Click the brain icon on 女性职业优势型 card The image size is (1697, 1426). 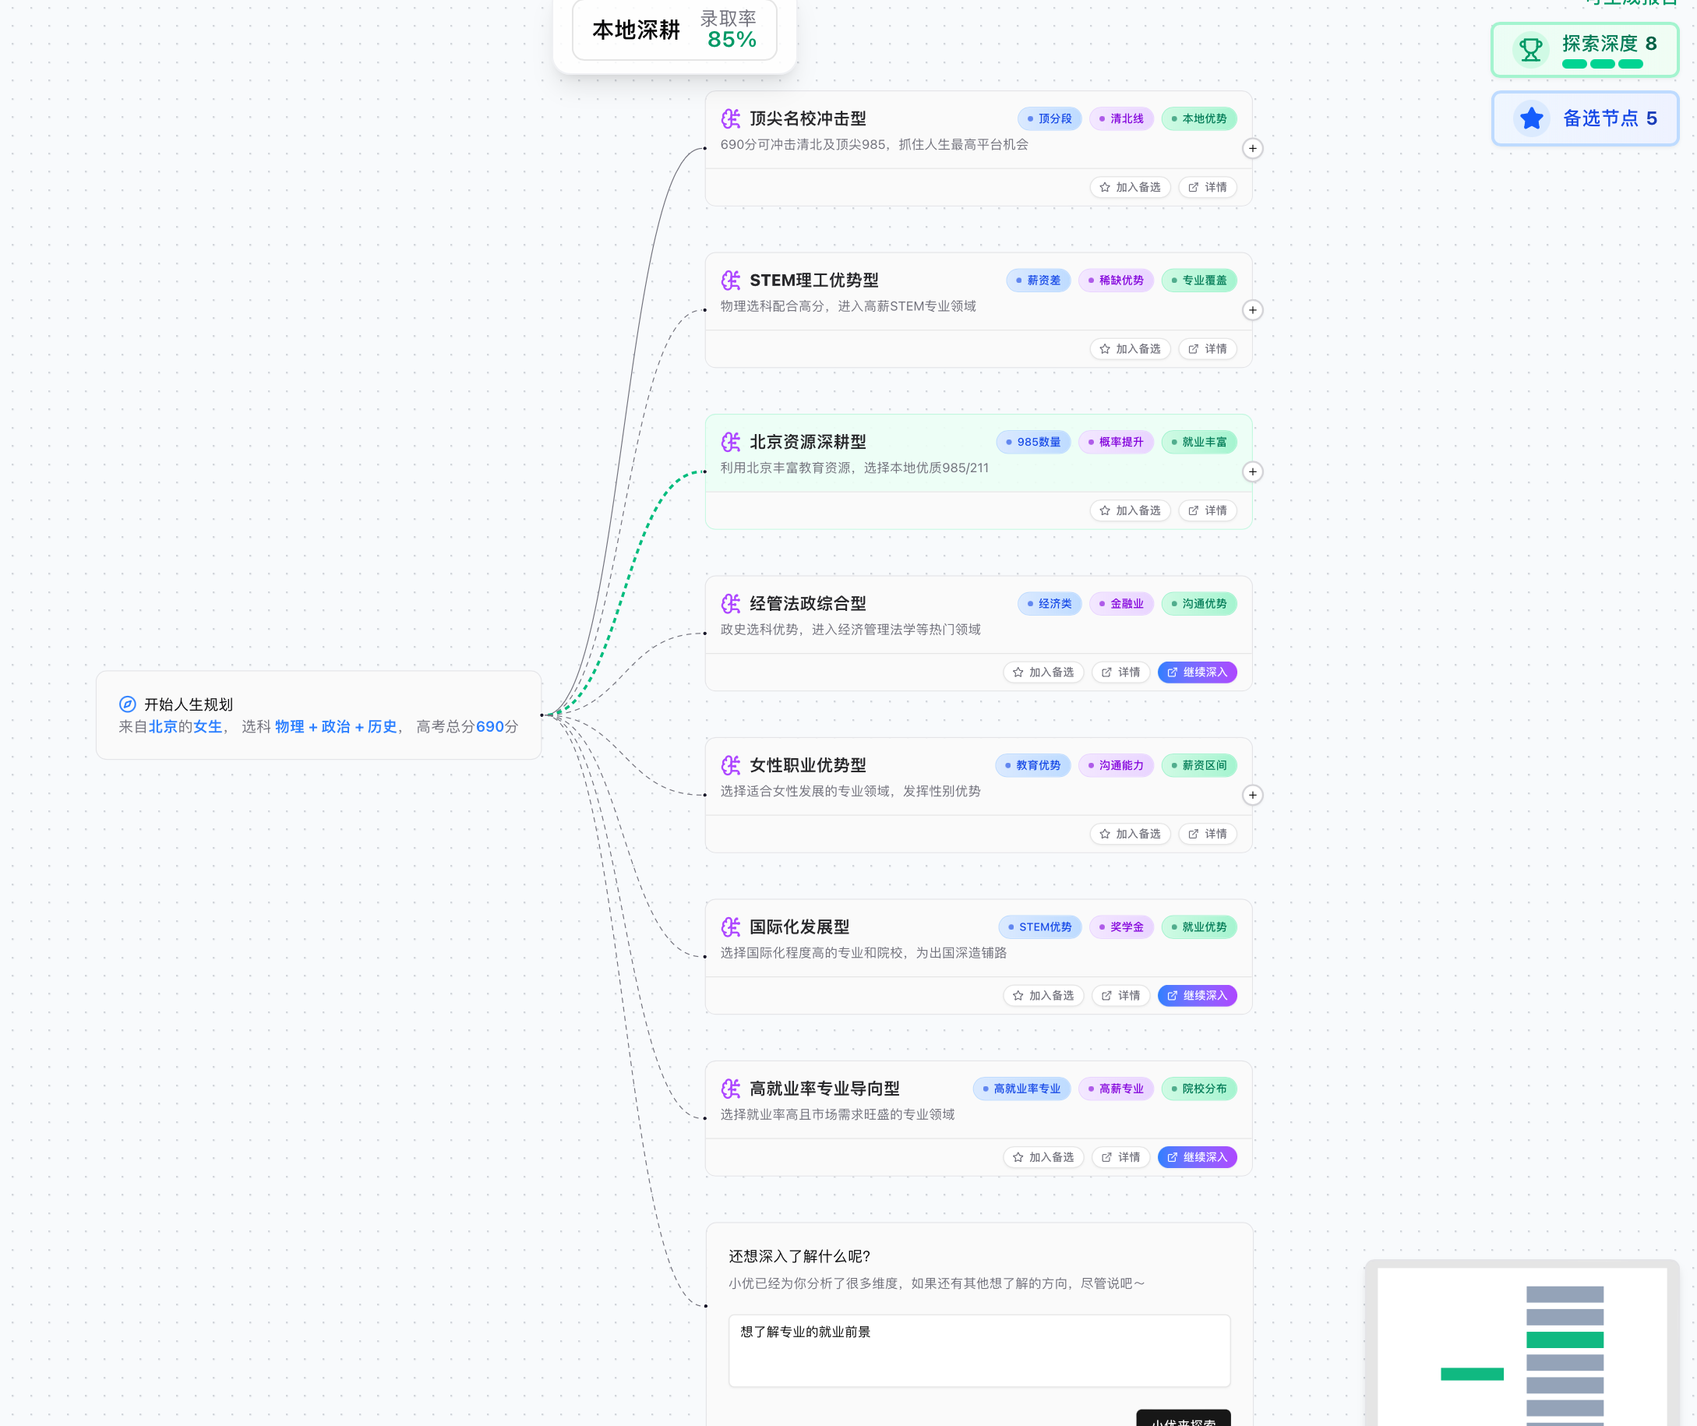(x=731, y=765)
